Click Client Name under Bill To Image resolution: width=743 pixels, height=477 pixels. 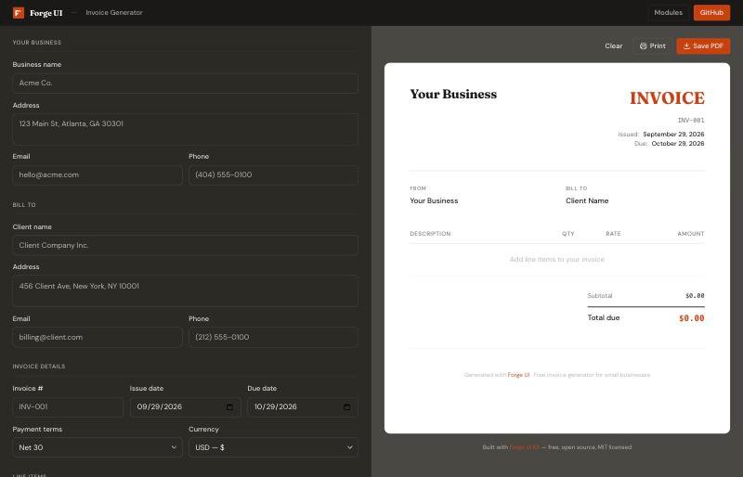(587, 200)
